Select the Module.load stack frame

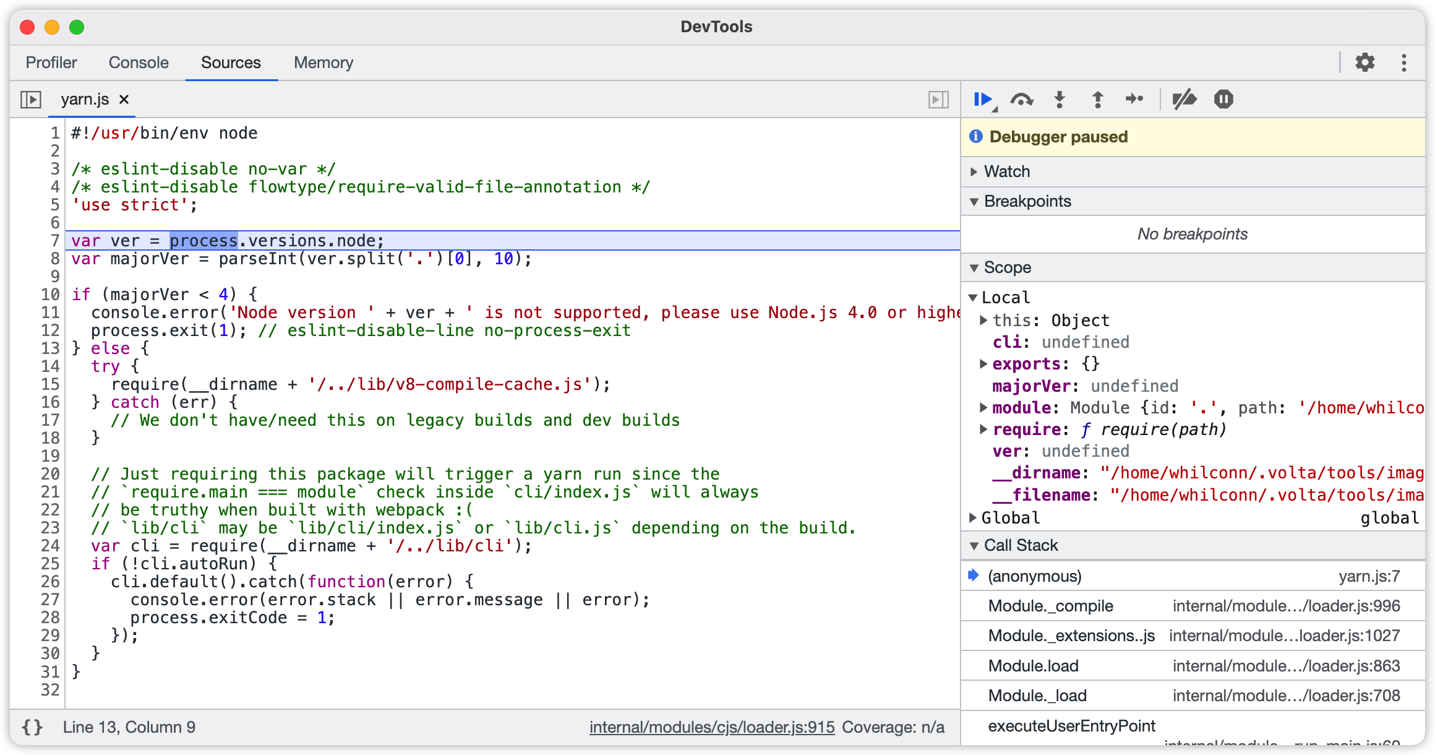click(x=1193, y=666)
